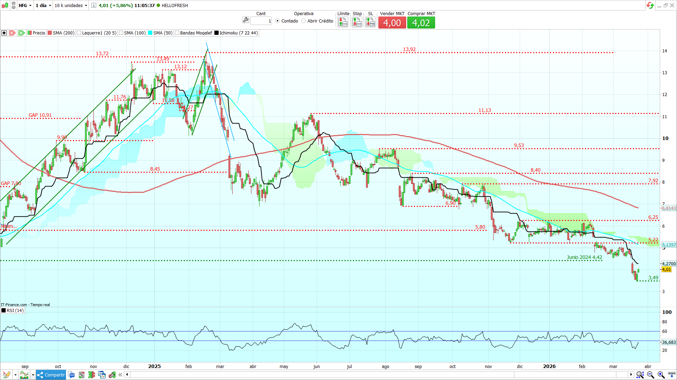The height and width of the screenshot is (380, 677).
Task: Toggle the Bandas Mogalef indicator checkbox
Action: click(x=177, y=33)
